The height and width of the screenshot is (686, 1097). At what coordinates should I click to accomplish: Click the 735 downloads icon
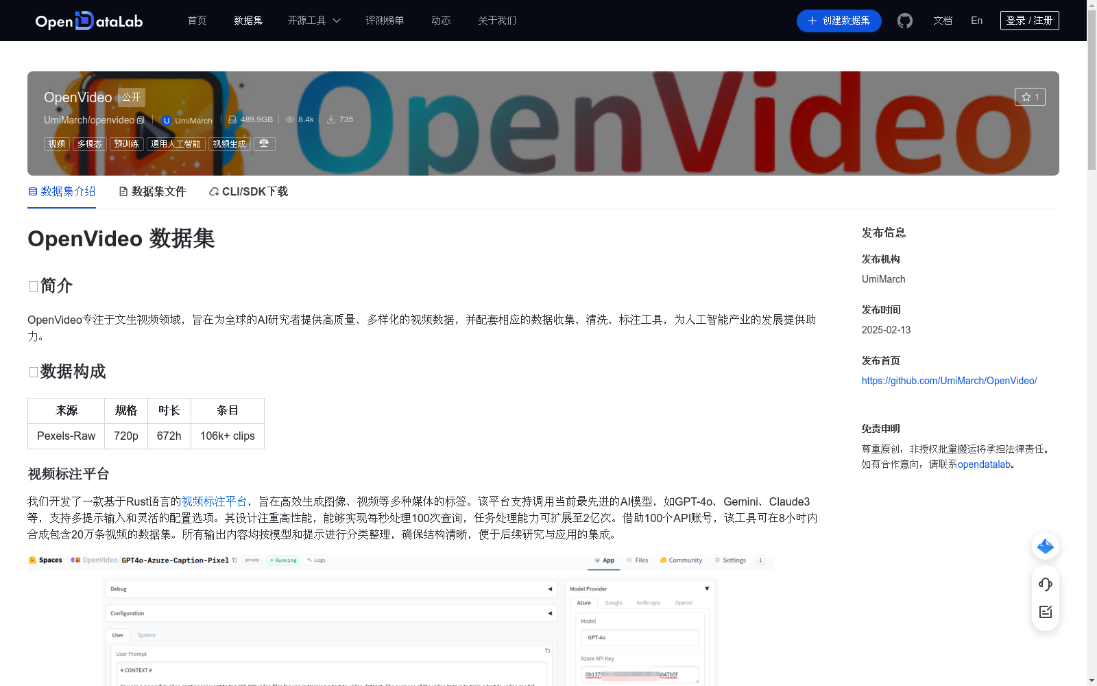(331, 119)
